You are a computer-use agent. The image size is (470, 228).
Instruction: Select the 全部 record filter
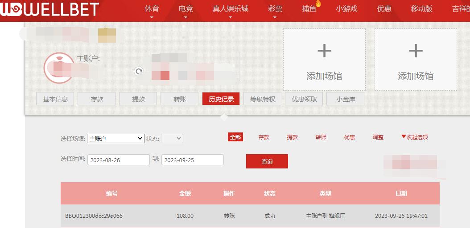(235, 137)
